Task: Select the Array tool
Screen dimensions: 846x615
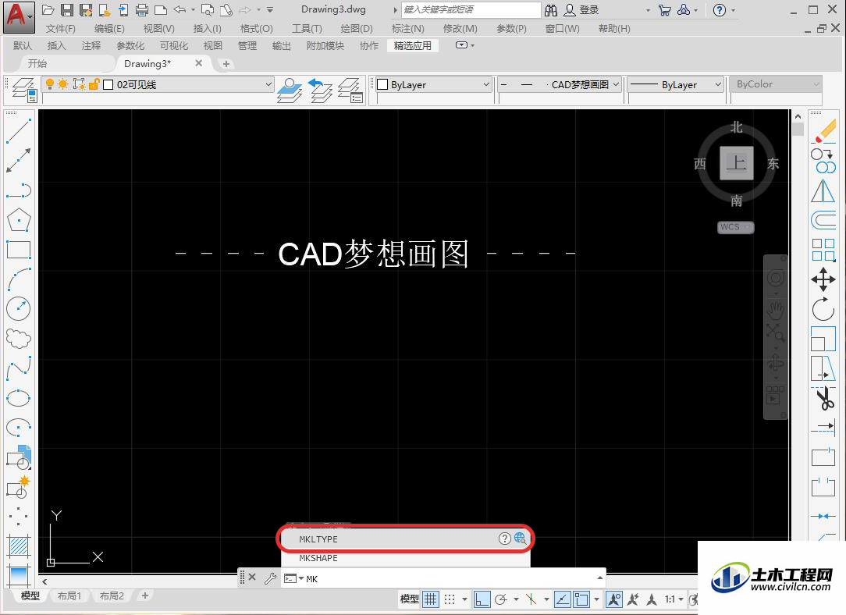Action: tap(824, 250)
